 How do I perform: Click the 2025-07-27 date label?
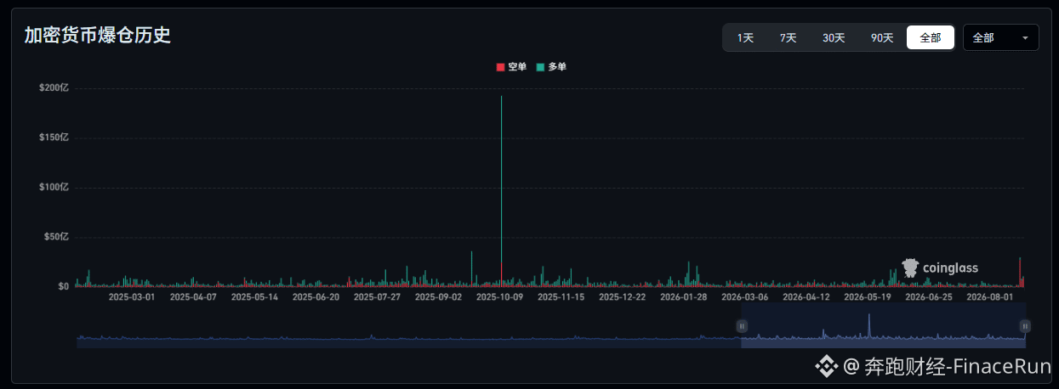pyautogui.click(x=377, y=297)
